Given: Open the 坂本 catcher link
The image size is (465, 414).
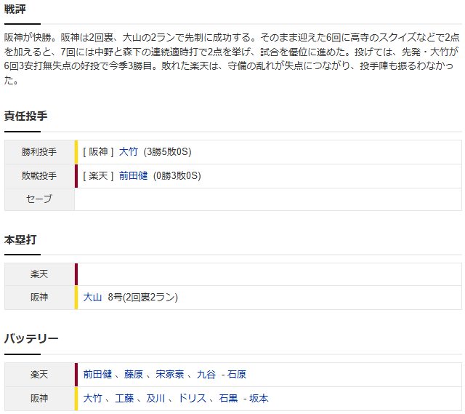Looking at the screenshot, I should [x=259, y=398].
